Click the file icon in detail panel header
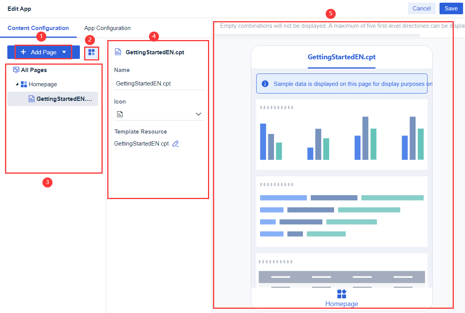This screenshot has width=465, height=313. [118, 52]
